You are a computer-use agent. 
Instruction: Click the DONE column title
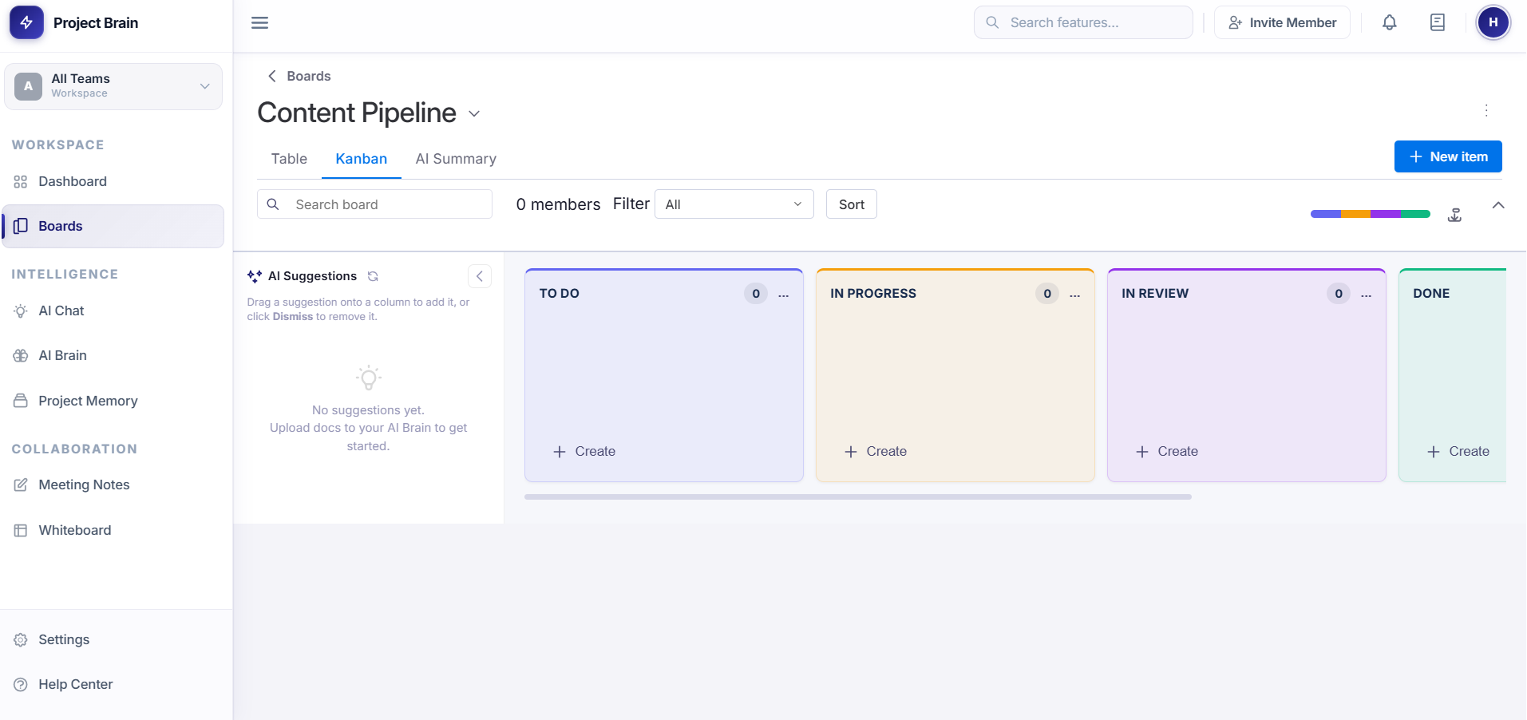point(1431,294)
